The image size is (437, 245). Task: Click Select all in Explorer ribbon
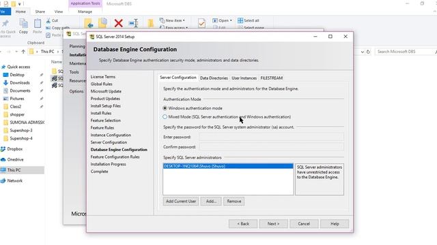[249, 20]
